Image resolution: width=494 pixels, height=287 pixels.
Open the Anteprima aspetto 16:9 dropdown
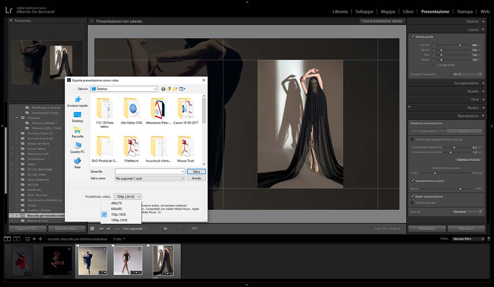coord(467,74)
